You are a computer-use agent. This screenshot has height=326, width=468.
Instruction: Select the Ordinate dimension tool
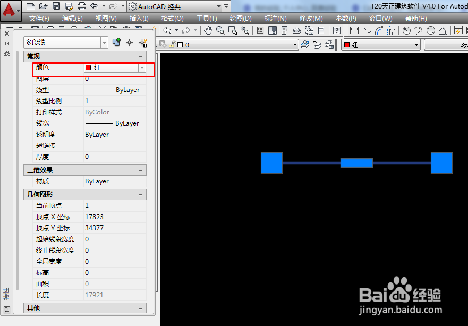[x=391, y=30]
